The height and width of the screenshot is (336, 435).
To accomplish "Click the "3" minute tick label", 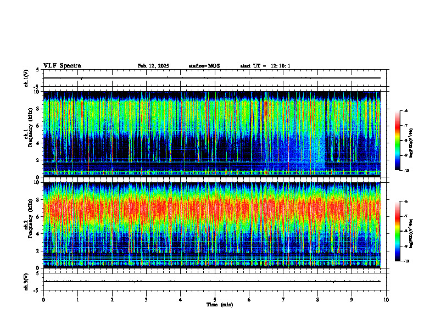I will coord(146,300).
